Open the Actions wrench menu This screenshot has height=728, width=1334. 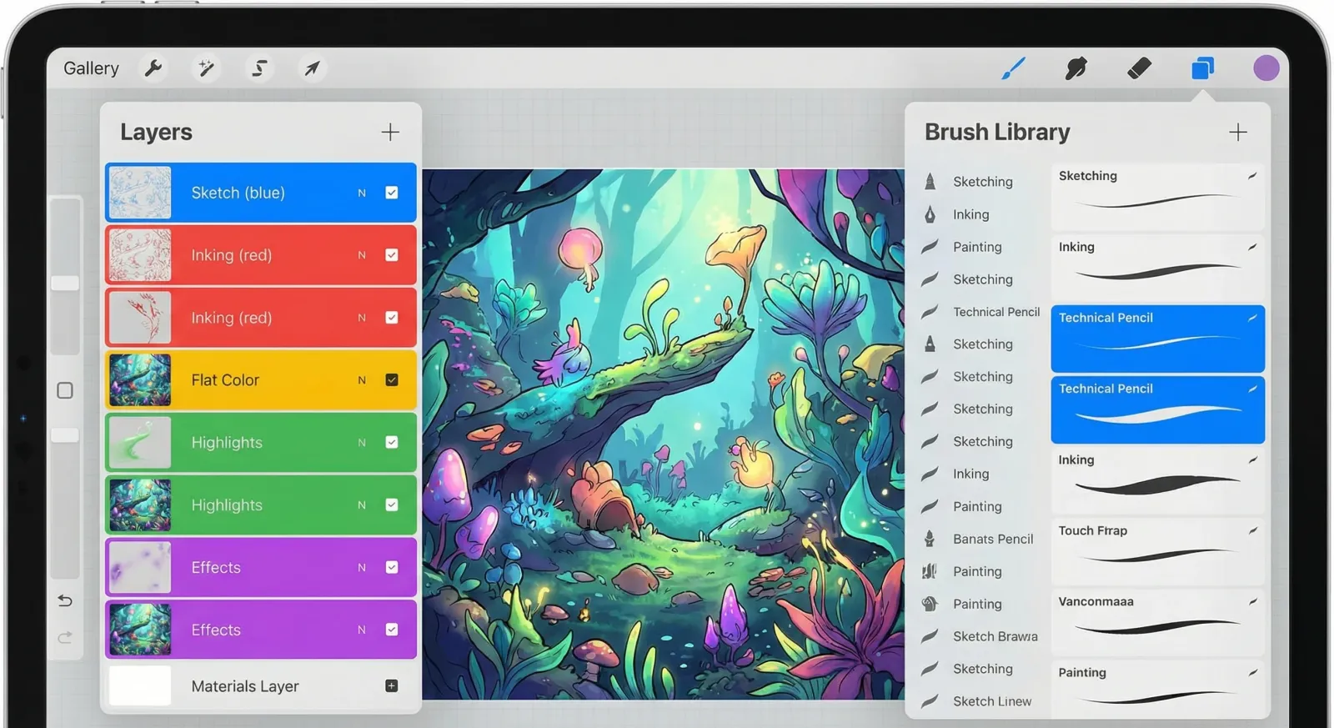(153, 68)
